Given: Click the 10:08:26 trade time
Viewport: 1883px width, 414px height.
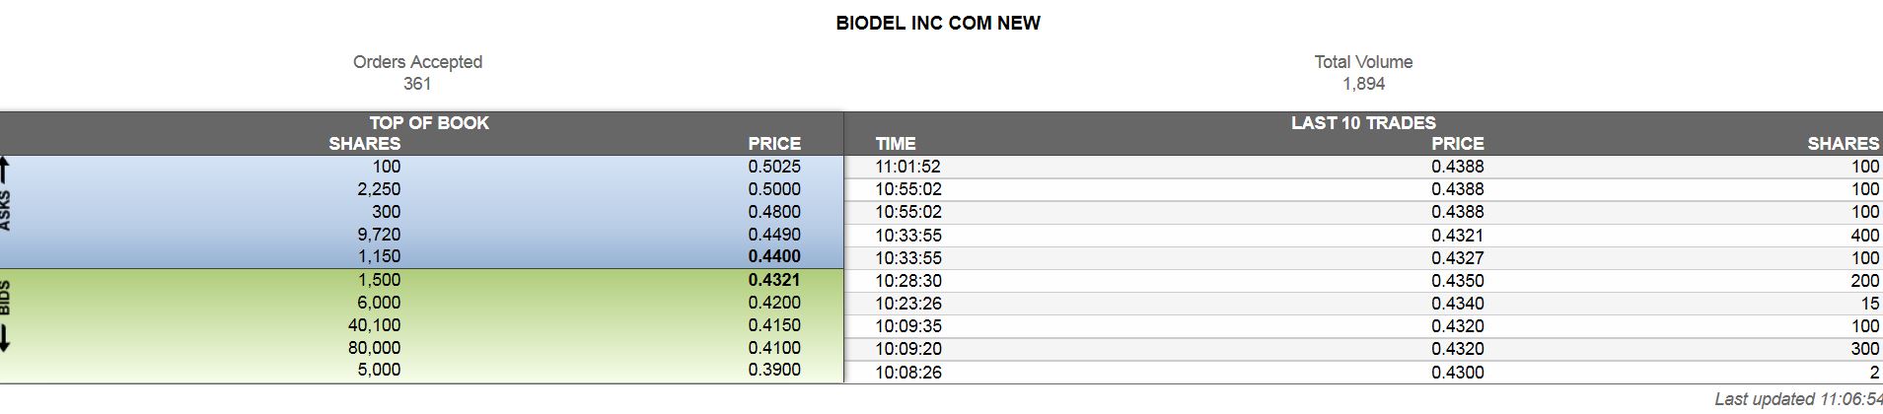Looking at the screenshot, I should tap(907, 373).
